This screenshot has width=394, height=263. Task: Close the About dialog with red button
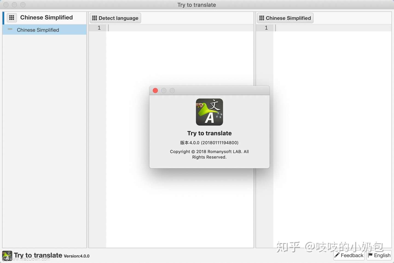tap(155, 90)
